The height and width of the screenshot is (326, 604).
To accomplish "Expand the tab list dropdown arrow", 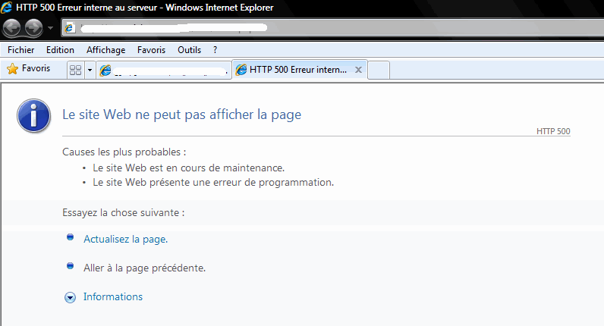I will tap(90, 70).
